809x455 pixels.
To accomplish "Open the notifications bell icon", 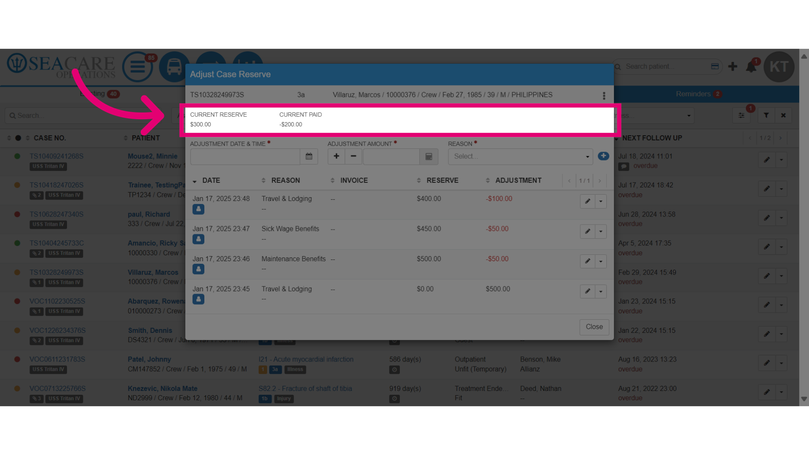I will coord(751,67).
